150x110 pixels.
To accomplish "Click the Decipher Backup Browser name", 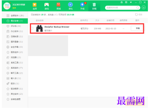I will pyautogui.click(x=57, y=27).
